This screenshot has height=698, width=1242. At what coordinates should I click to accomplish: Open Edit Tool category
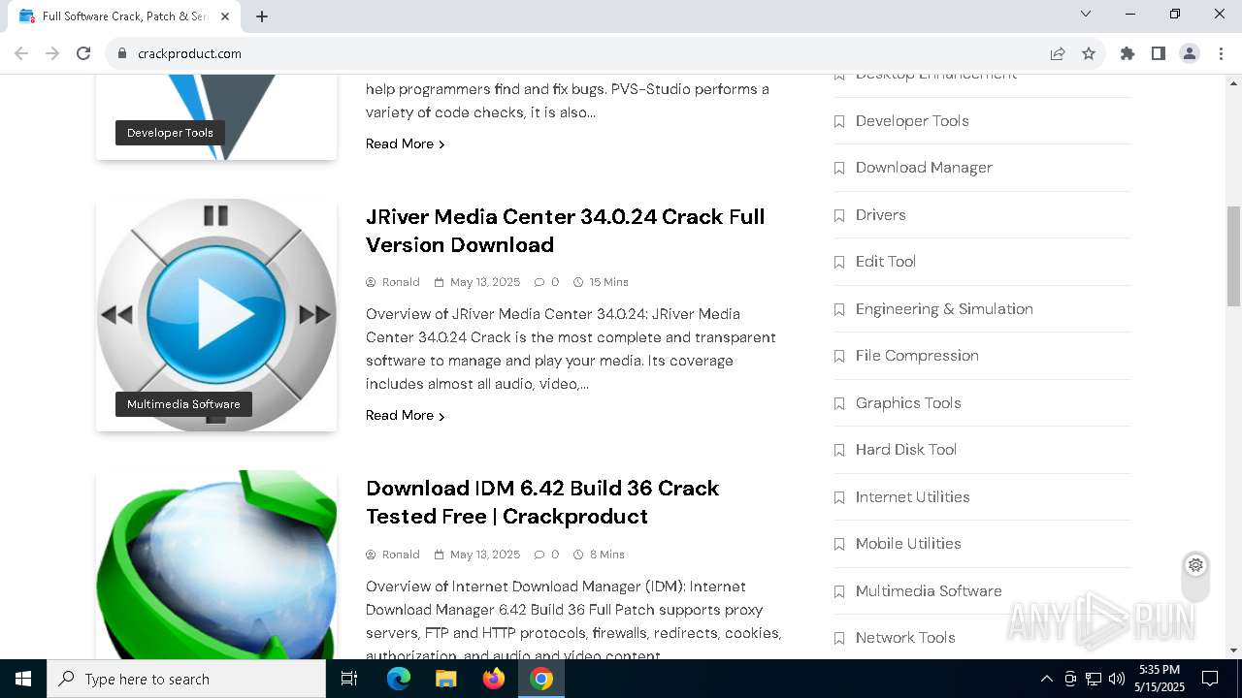885,262
